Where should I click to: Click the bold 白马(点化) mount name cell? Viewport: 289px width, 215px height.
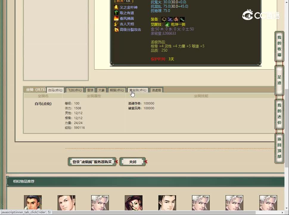click(x=43, y=104)
